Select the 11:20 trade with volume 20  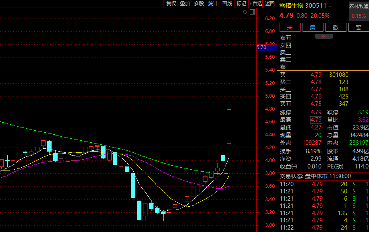[324, 184]
